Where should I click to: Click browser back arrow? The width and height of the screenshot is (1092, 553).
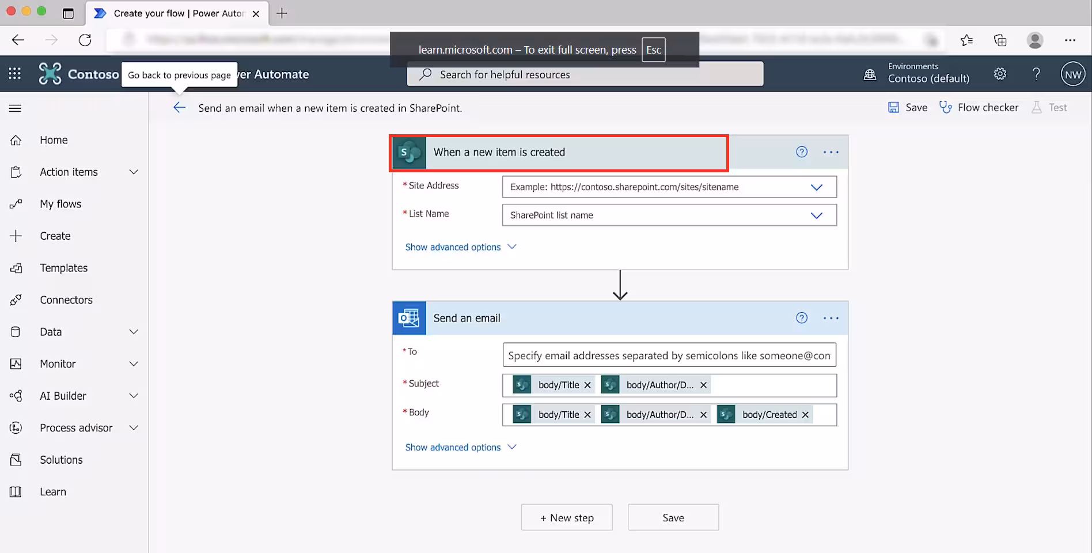tap(18, 40)
